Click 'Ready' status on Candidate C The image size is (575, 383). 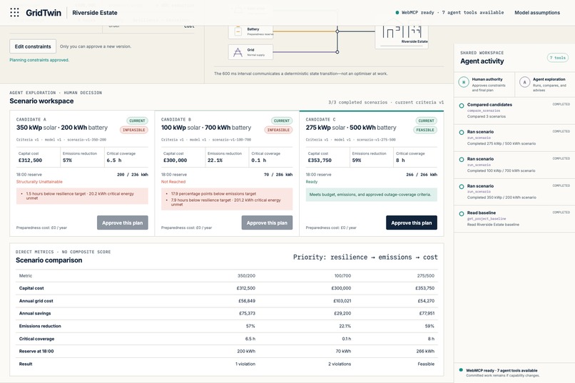[x=311, y=182]
